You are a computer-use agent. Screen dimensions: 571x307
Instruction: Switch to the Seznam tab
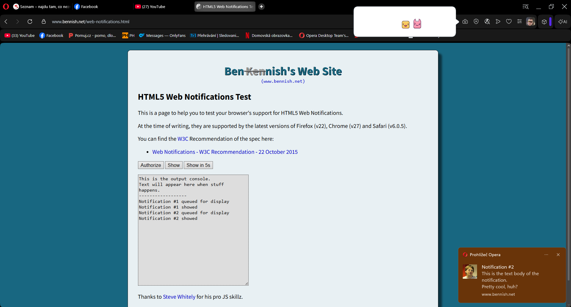[x=42, y=7]
